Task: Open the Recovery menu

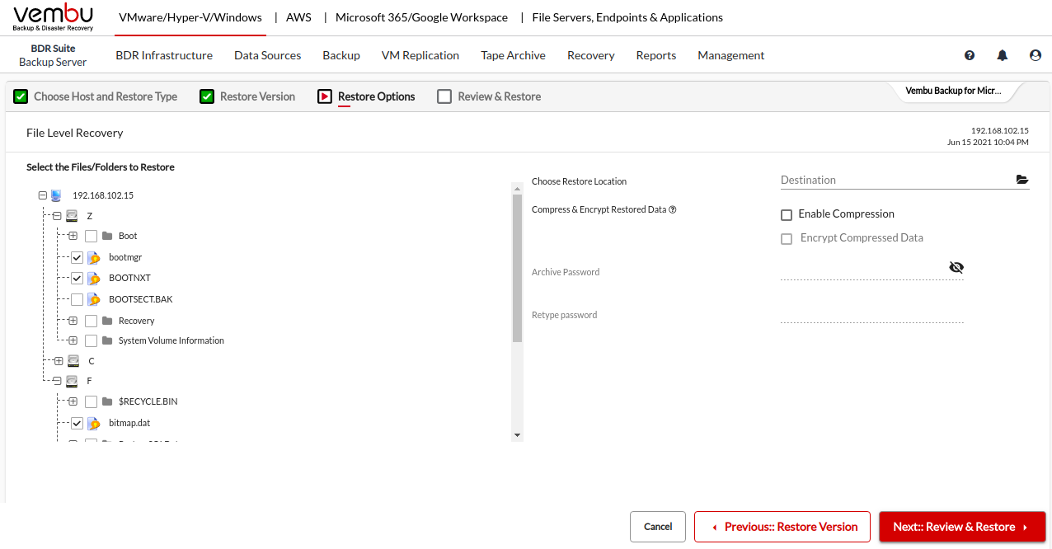Action: pyautogui.click(x=590, y=55)
